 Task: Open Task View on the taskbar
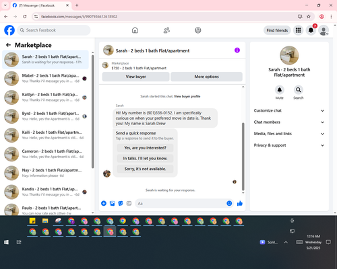point(19,242)
